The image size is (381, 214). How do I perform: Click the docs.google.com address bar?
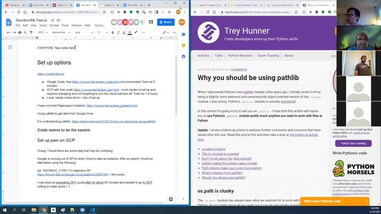point(68,12)
